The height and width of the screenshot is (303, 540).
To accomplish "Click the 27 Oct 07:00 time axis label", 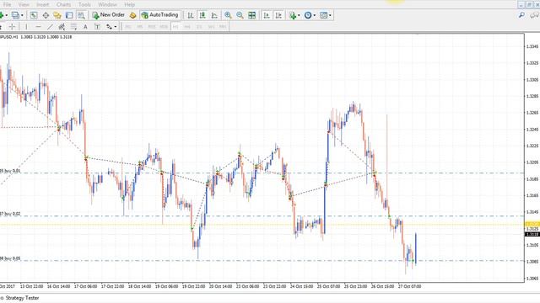I will (409, 286).
